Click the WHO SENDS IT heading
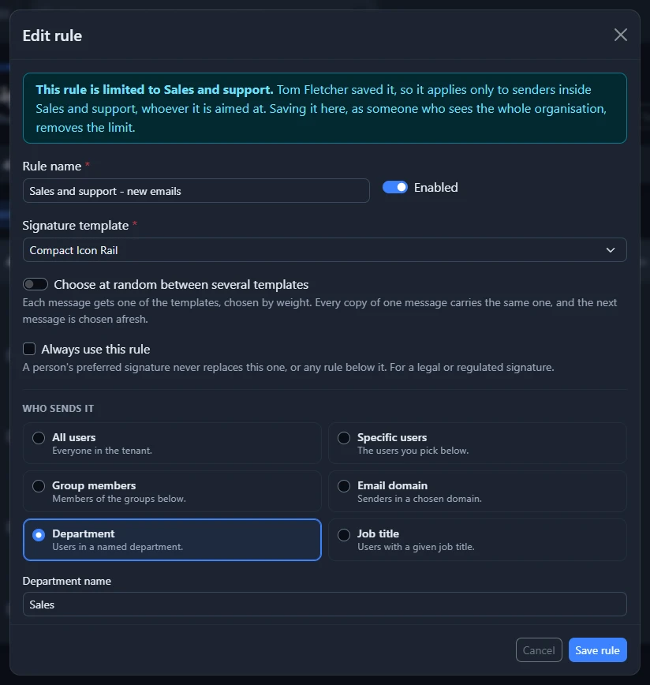 point(58,409)
